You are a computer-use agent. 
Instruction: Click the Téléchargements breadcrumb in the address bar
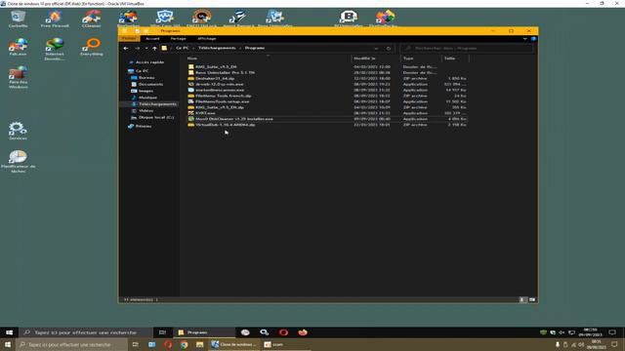click(x=217, y=48)
